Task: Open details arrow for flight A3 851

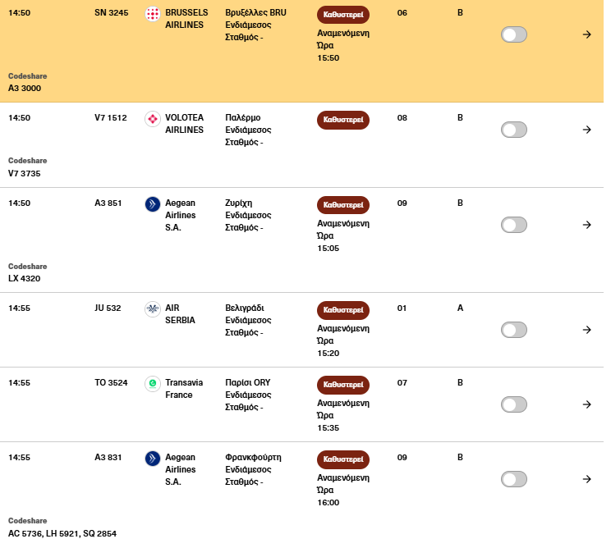Action: 587,225
